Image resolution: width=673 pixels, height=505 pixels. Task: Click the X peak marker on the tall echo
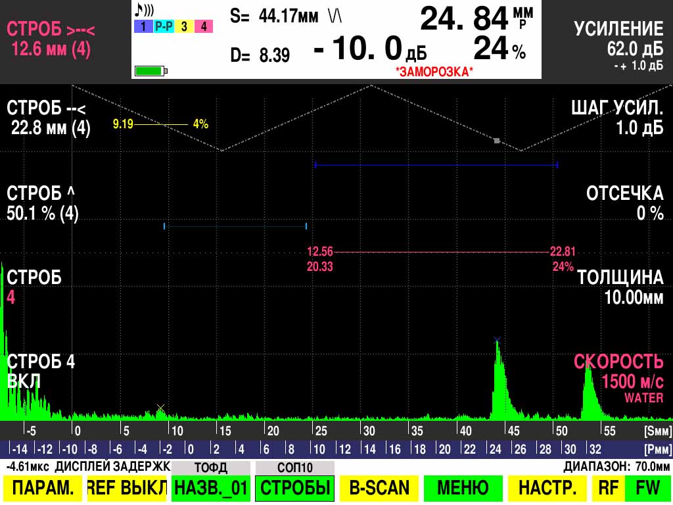click(497, 340)
